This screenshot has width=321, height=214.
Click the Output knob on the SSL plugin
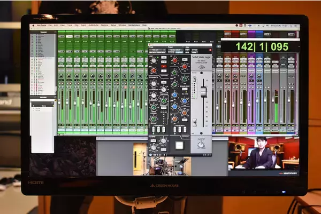coord(201,144)
